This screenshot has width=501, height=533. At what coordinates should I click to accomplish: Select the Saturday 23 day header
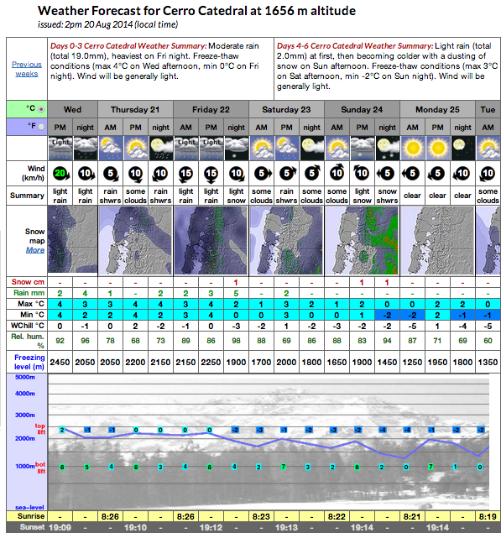[x=286, y=109]
